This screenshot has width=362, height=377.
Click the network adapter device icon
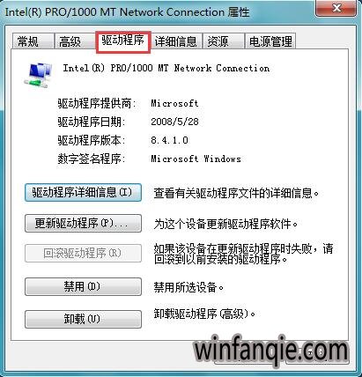39,75
